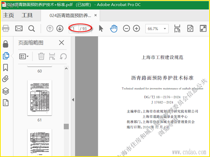
Task: Choose the selection arrow tool
Action: [x=101, y=29]
